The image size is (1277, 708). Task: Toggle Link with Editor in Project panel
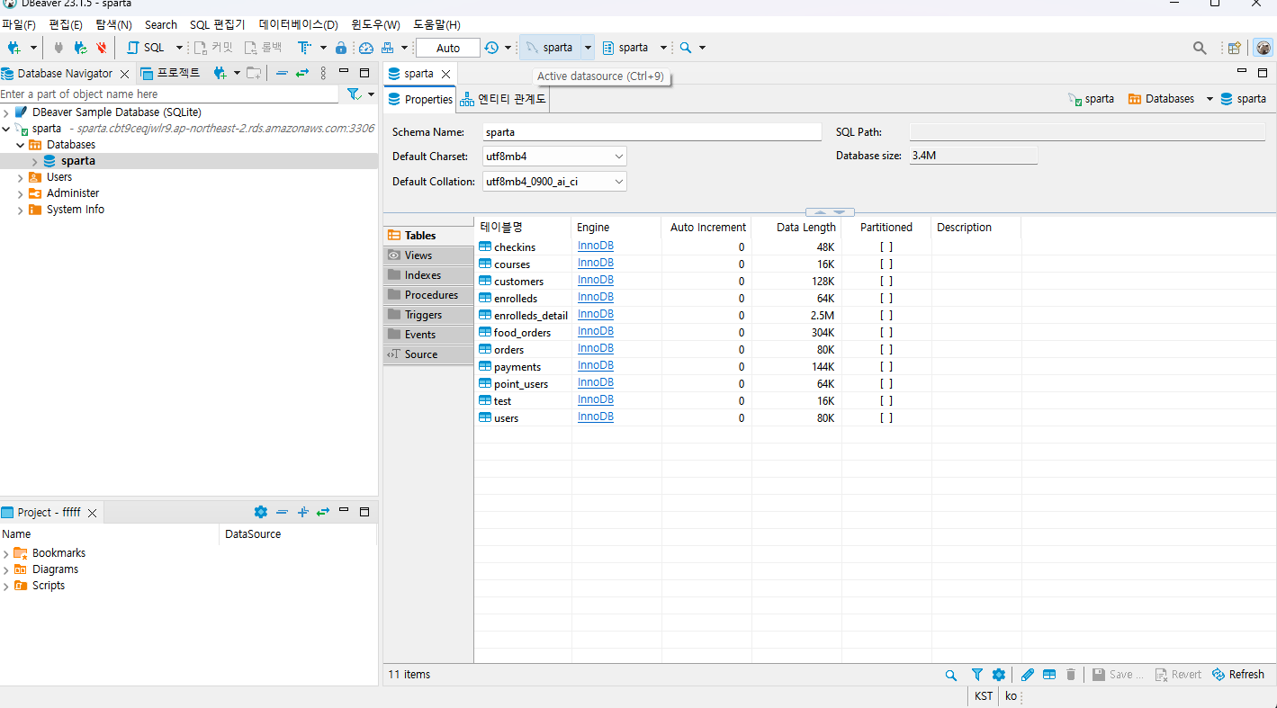pos(323,512)
